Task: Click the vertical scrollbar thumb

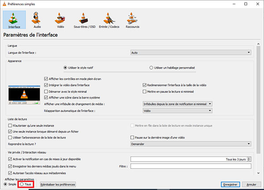Action: [258, 100]
